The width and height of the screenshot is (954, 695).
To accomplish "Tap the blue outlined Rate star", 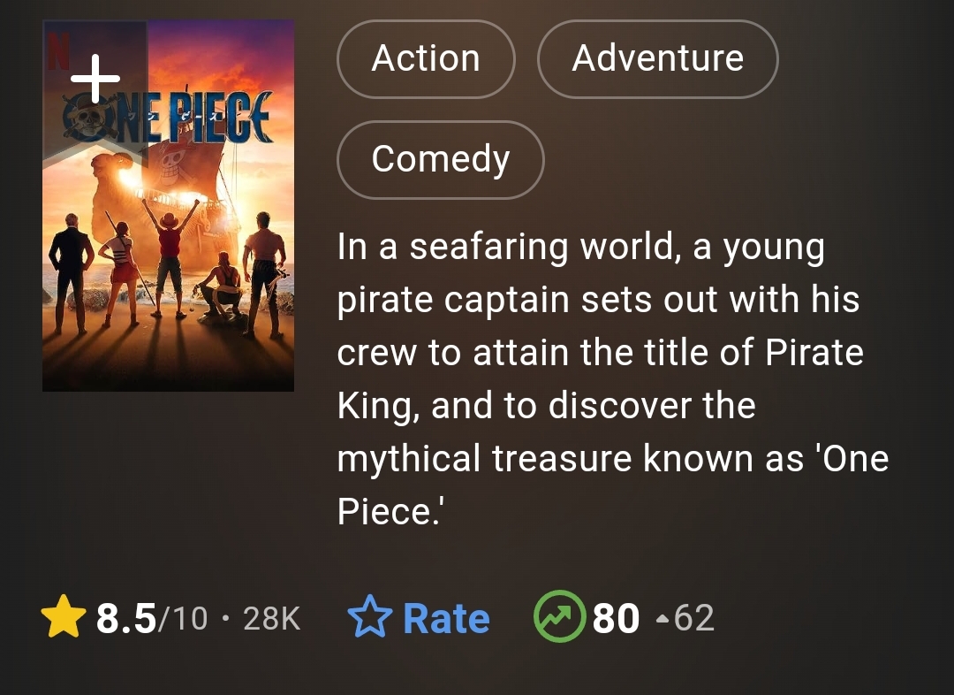I will coord(370,618).
